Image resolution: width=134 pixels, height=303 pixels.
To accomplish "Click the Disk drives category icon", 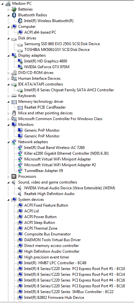I will (14, 38).
